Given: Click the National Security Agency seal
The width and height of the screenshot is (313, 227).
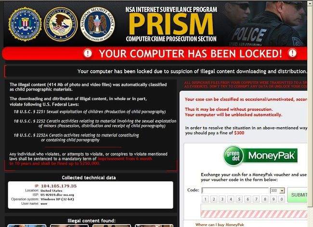Looking at the screenshot, I should (x=97, y=24).
